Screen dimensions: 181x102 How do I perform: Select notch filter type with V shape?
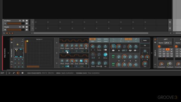[128, 41]
